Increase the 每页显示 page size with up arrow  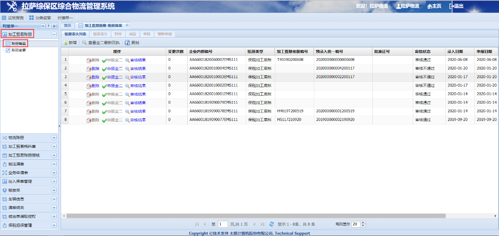(363, 223)
